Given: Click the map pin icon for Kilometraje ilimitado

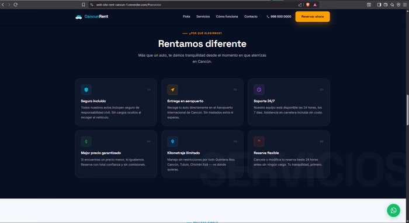Looking at the screenshot, I should click(x=172, y=142).
